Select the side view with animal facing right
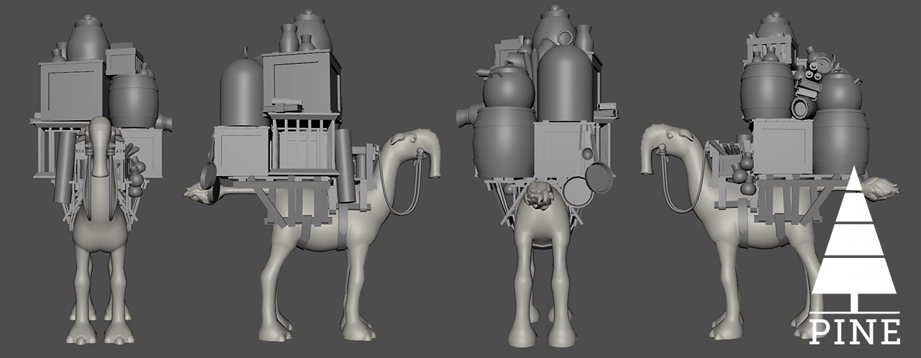This screenshot has height=358, width=921. click(313, 176)
